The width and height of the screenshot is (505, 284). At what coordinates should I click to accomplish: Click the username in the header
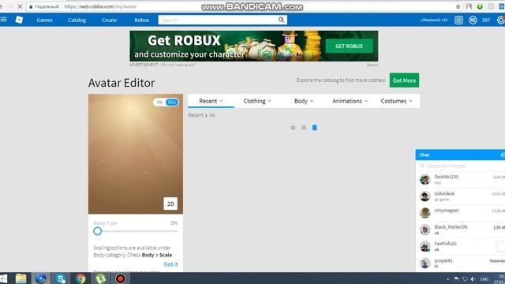[x=434, y=20]
